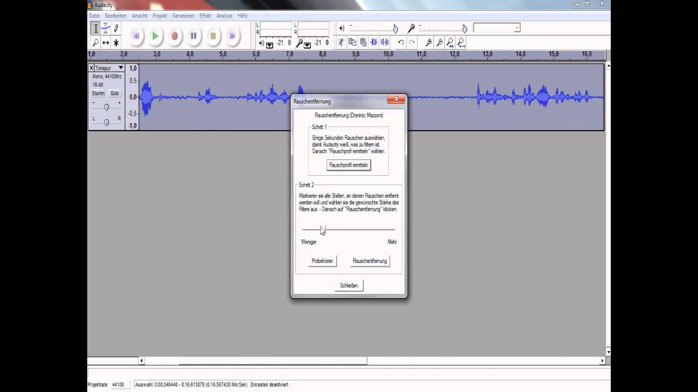The height and width of the screenshot is (392, 698).
Task: Skip to end of track
Action: (232, 36)
